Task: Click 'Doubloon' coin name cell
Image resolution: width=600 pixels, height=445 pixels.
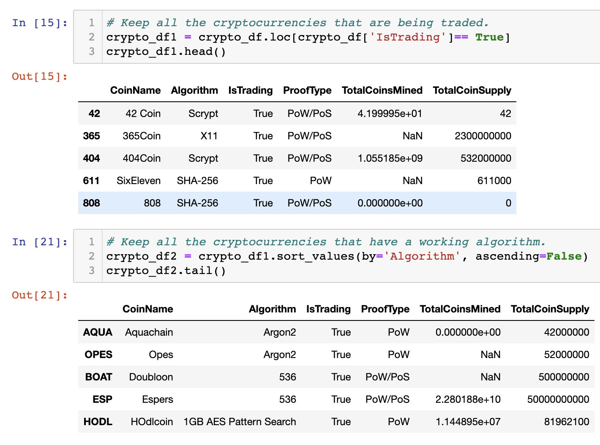Action: pyautogui.click(x=151, y=377)
